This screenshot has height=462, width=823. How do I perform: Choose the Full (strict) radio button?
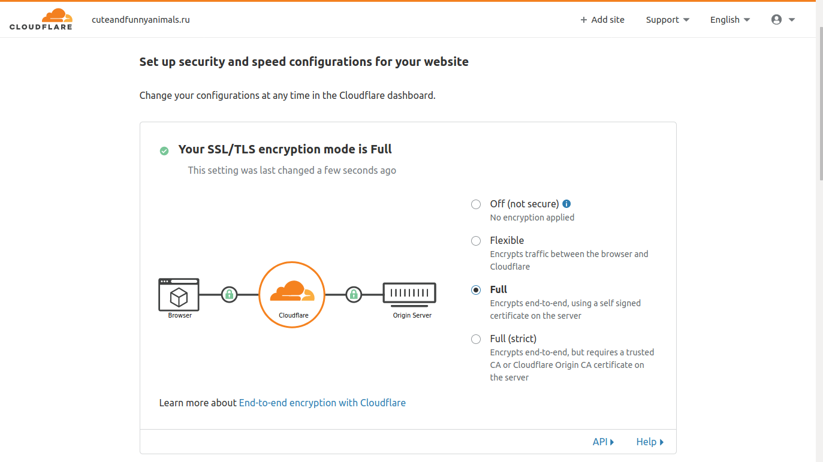[x=476, y=339]
